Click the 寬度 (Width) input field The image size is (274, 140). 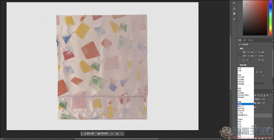pyautogui.click(x=250, y=52)
